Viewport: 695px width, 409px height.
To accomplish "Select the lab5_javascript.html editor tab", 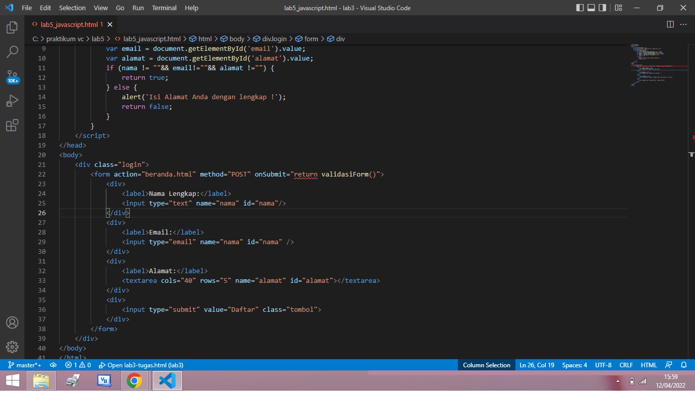I will [71, 24].
